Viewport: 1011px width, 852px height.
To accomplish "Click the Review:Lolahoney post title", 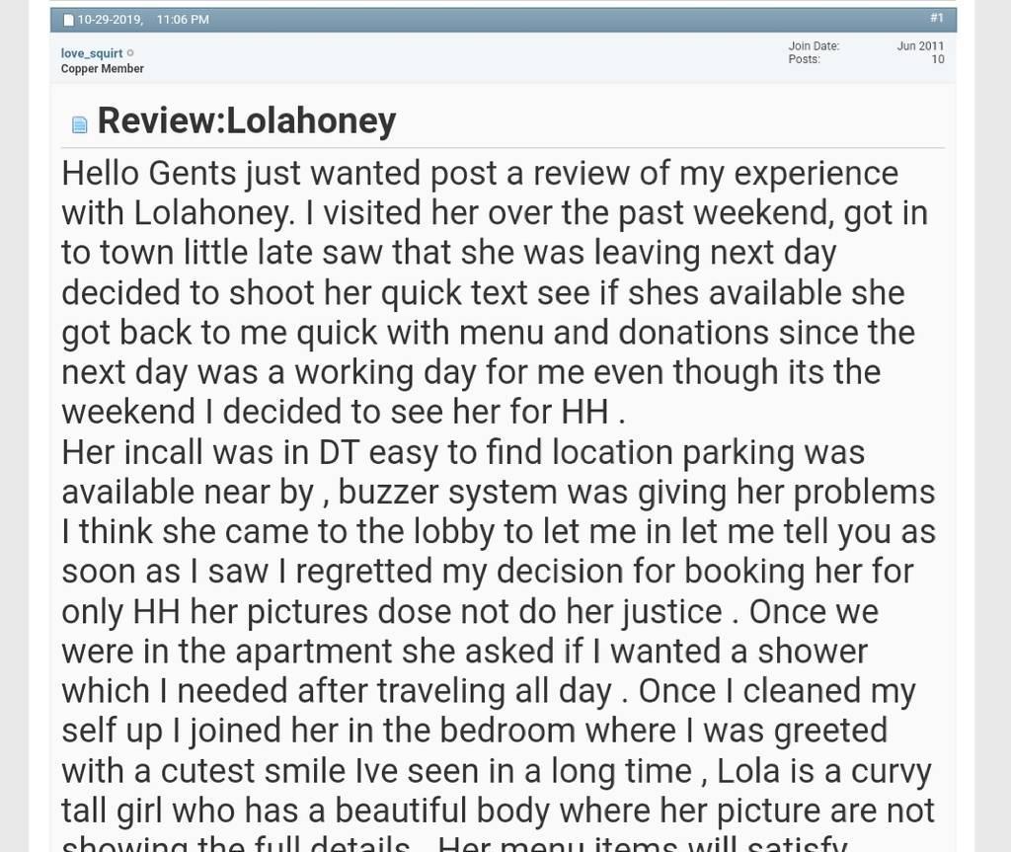I will click(247, 121).
